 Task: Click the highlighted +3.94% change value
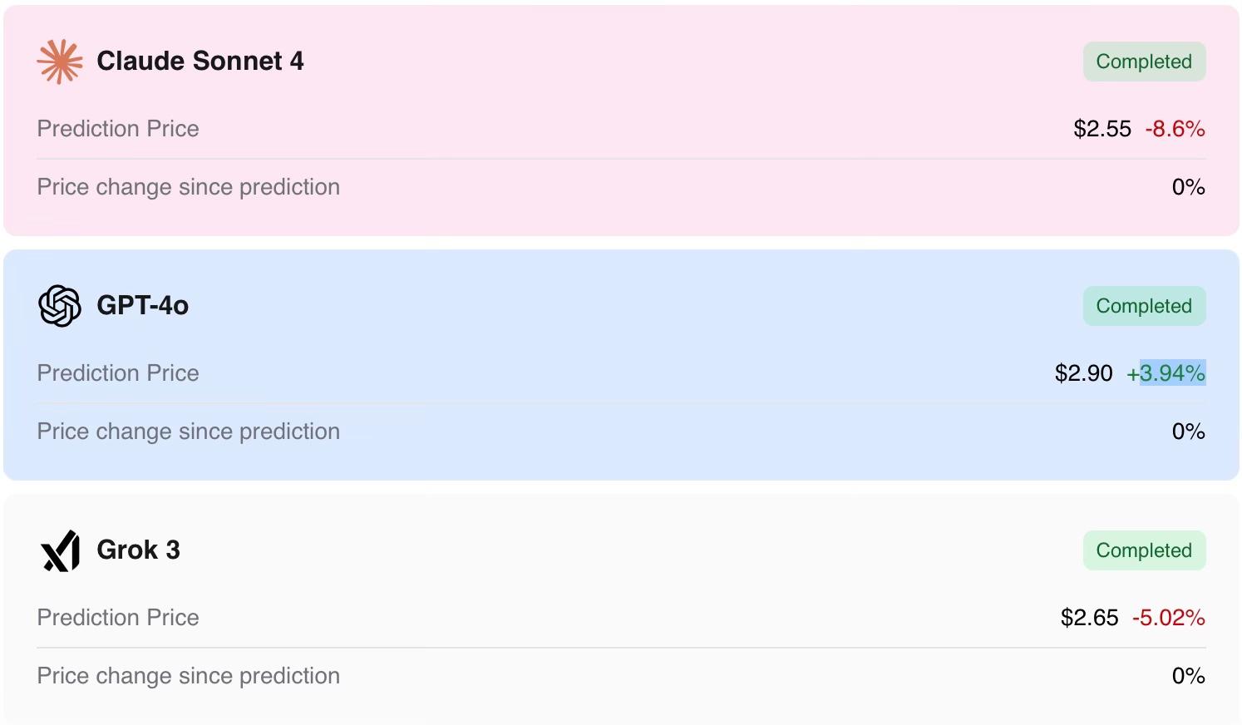(1166, 373)
